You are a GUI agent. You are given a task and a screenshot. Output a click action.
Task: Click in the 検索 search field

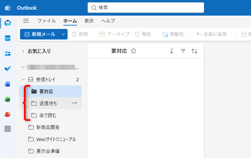click(x=146, y=8)
